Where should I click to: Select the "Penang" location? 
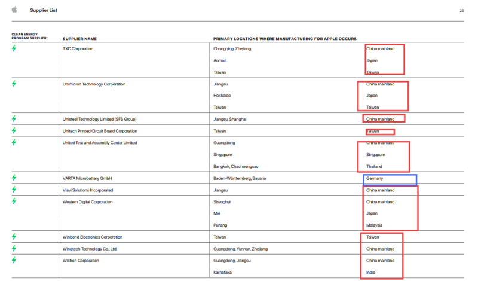(x=220, y=225)
